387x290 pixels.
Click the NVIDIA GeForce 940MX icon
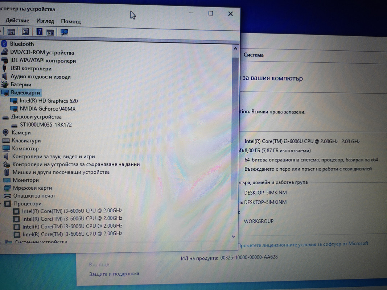tap(14, 109)
